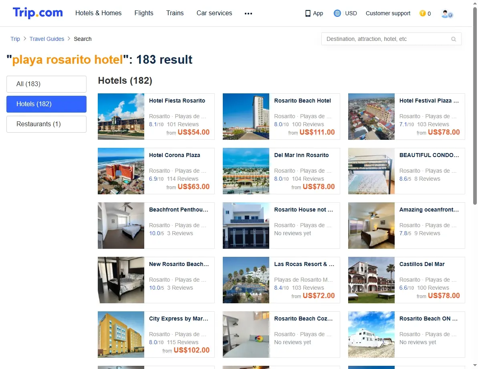
Task: Open Hotel Corona Plaza photo
Action: pos(121,171)
